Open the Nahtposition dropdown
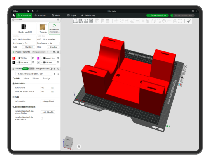Screen dimensions: 215x161 point(48,101)
